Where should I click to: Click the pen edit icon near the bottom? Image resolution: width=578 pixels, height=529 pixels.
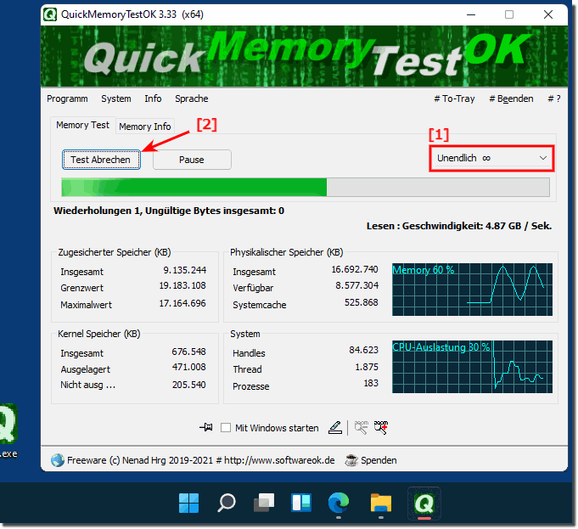[335, 428]
